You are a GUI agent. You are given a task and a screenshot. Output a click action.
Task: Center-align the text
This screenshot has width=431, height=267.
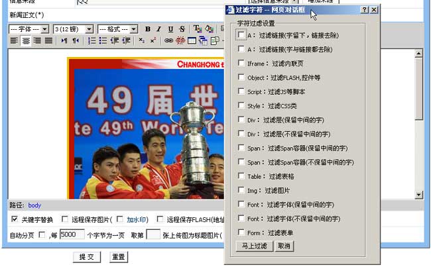click(25, 41)
